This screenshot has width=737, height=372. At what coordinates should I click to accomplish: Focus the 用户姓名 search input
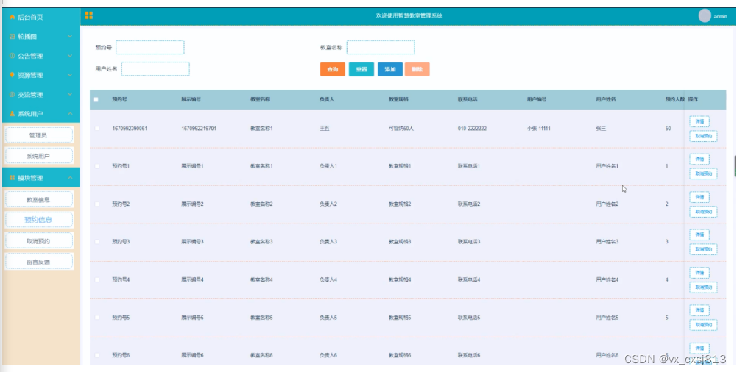[155, 69]
